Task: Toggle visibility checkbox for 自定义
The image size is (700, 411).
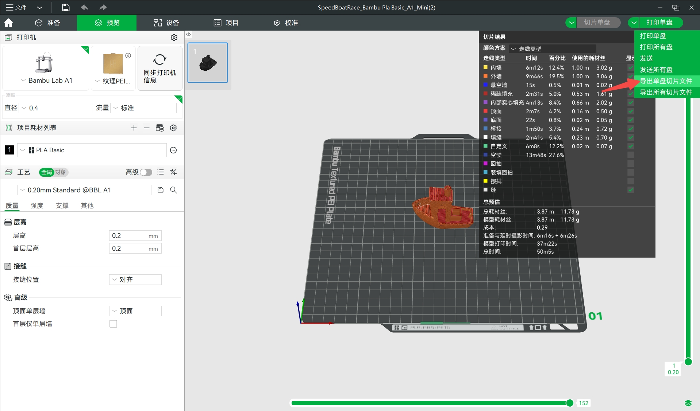Action: [x=631, y=146]
